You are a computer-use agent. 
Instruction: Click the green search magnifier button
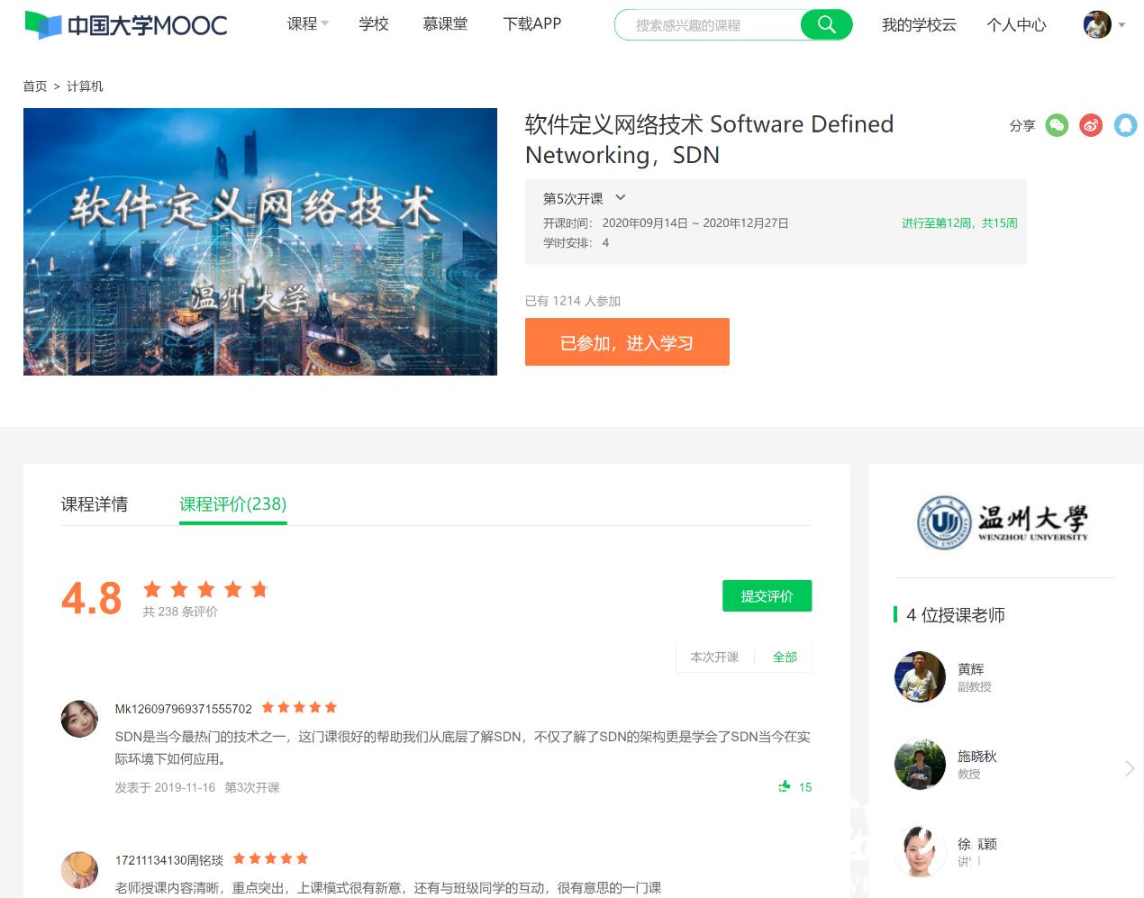[x=826, y=25]
